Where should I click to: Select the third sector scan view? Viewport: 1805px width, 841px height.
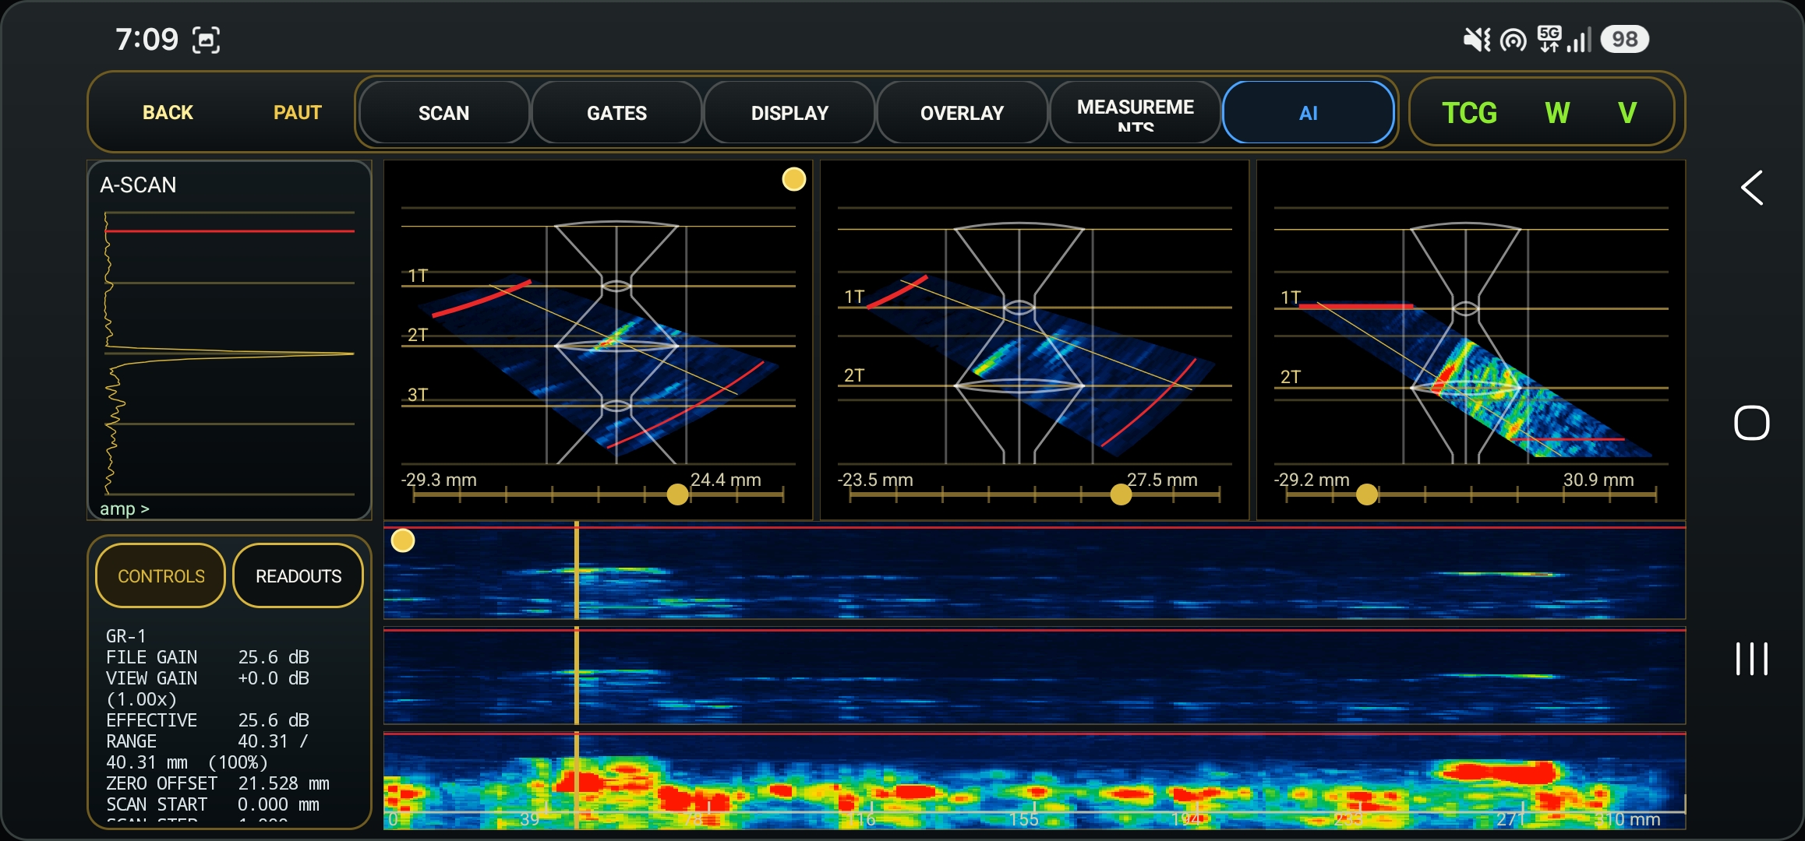point(1471,340)
